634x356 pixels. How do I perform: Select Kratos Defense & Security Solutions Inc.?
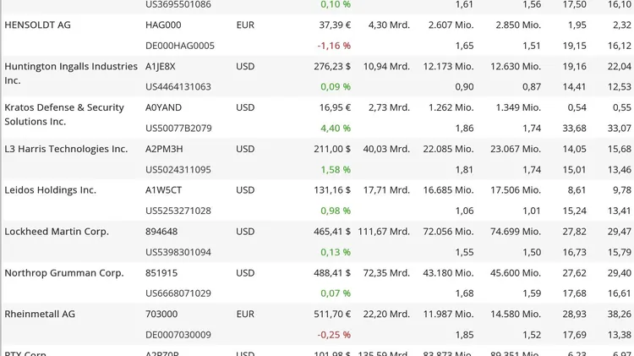coord(64,114)
